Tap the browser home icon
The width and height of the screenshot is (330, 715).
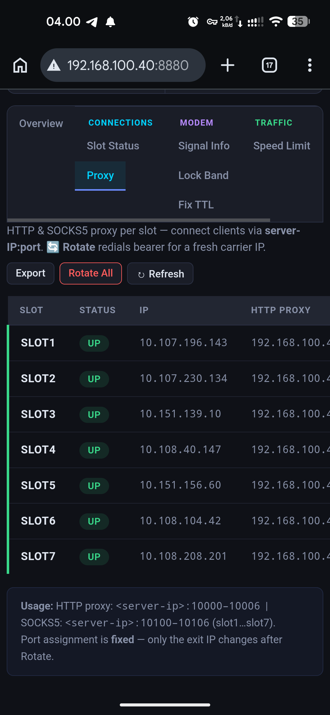(x=20, y=65)
